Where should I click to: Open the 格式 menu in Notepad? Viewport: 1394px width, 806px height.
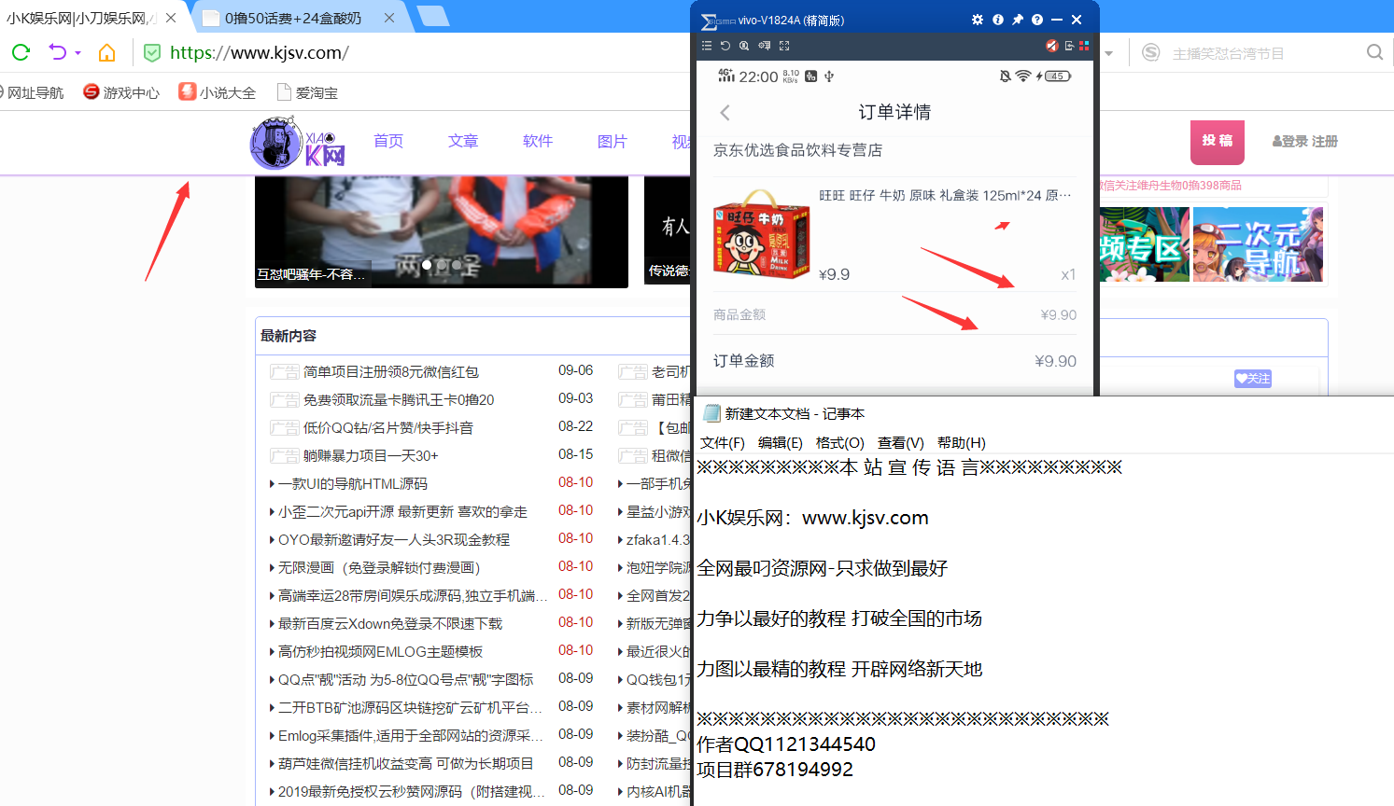tap(839, 442)
